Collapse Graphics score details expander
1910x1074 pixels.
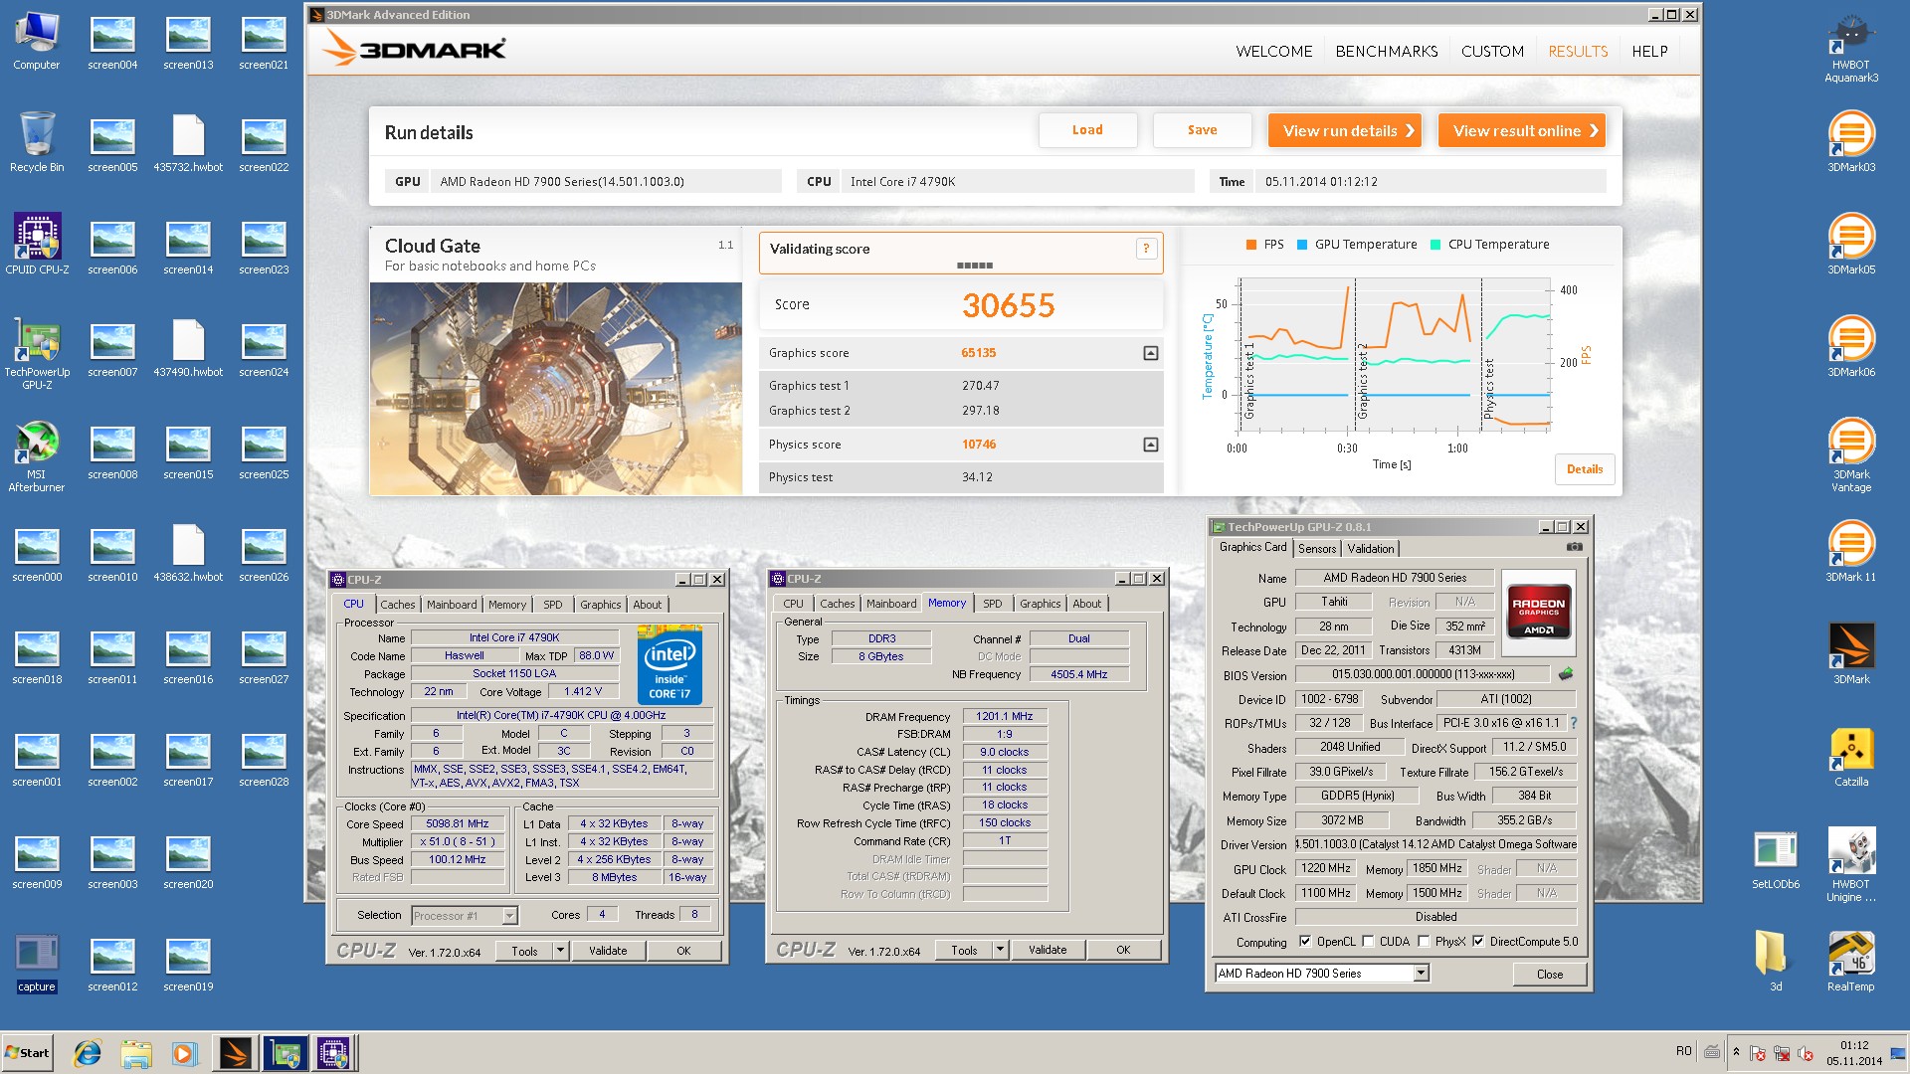tap(1151, 353)
